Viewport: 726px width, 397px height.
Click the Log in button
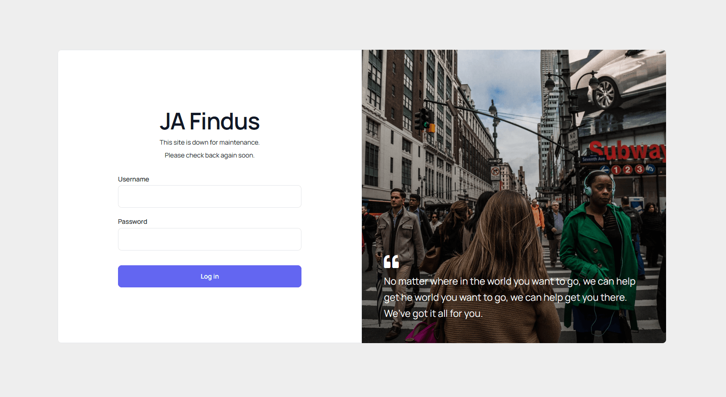(210, 276)
